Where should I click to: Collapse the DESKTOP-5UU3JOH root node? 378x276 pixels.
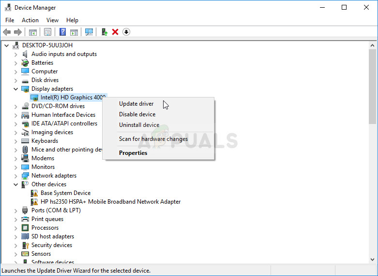click(x=6, y=45)
